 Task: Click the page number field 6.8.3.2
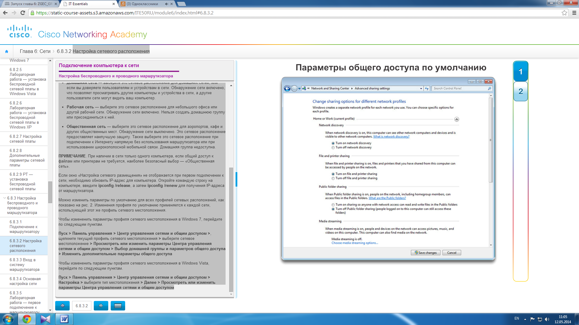tap(82, 306)
